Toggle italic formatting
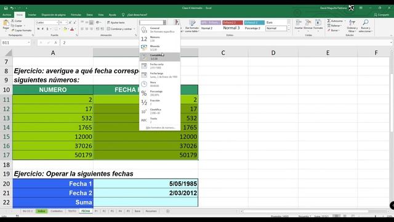The image size is (394, 222). coord(42,29)
